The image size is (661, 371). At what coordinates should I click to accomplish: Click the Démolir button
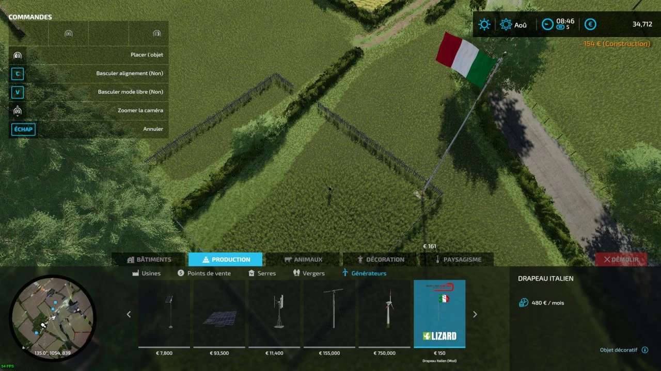click(621, 260)
